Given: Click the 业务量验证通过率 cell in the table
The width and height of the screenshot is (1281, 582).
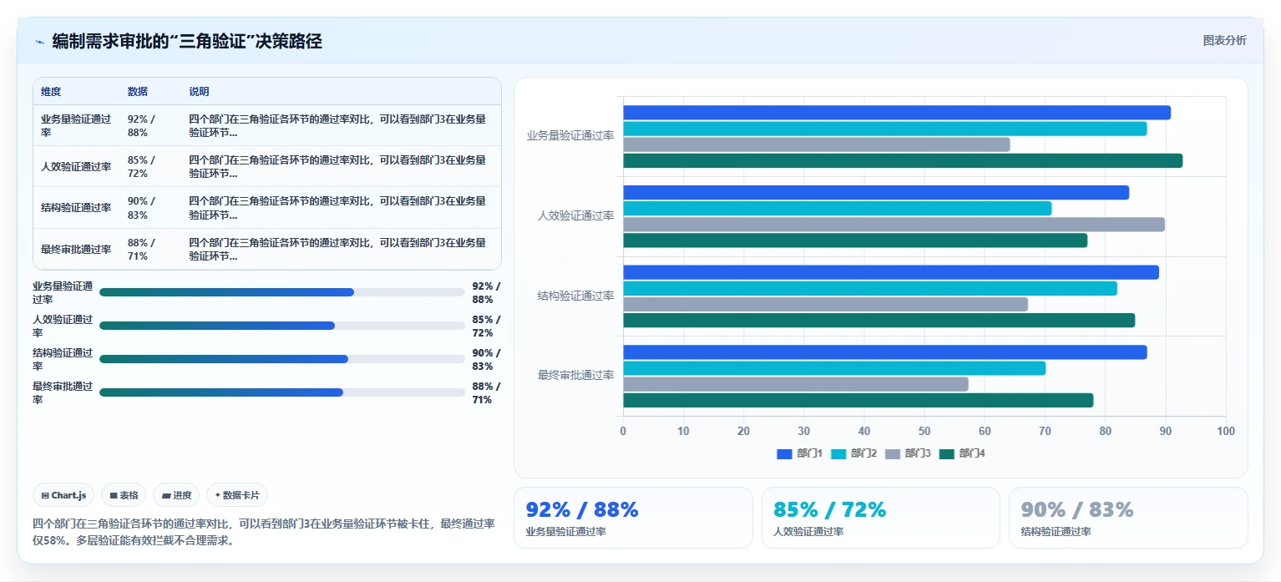Looking at the screenshot, I should pos(76,126).
